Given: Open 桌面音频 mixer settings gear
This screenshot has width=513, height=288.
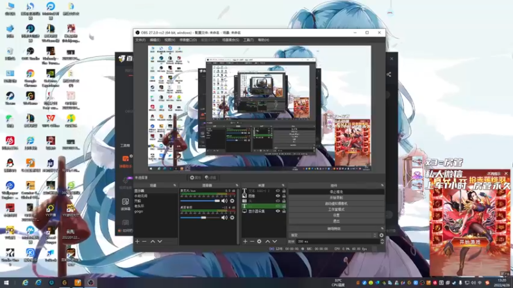Looking at the screenshot, I should [232, 218].
